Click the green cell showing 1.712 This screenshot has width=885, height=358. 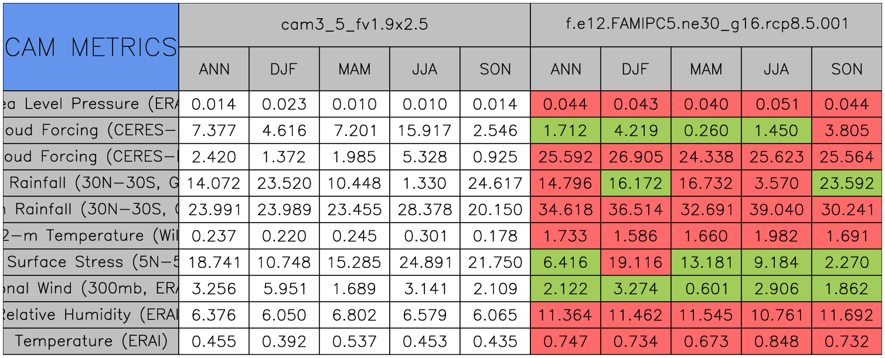pyautogui.click(x=565, y=131)
